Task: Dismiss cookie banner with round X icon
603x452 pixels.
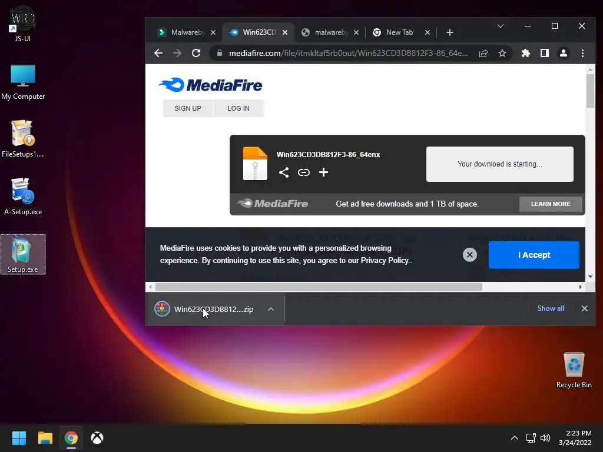Action: click(469, 254)
